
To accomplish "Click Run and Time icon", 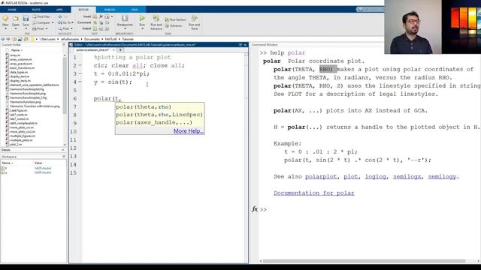I will pyautogui.click(x=194, y=18).
